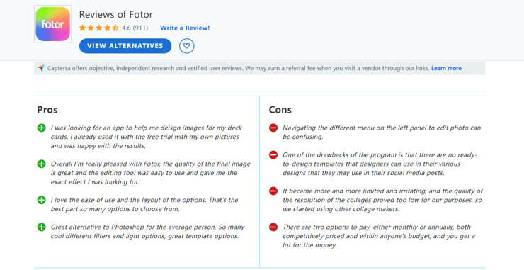
Task: Click the Capterra disclosure notice text
Action: 238,68
